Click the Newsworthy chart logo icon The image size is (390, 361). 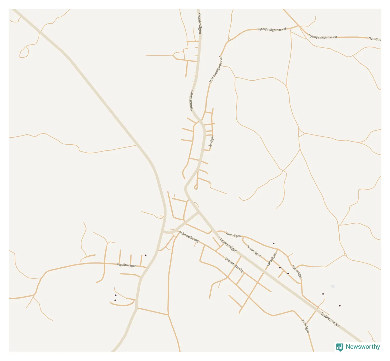click(340, 347)
